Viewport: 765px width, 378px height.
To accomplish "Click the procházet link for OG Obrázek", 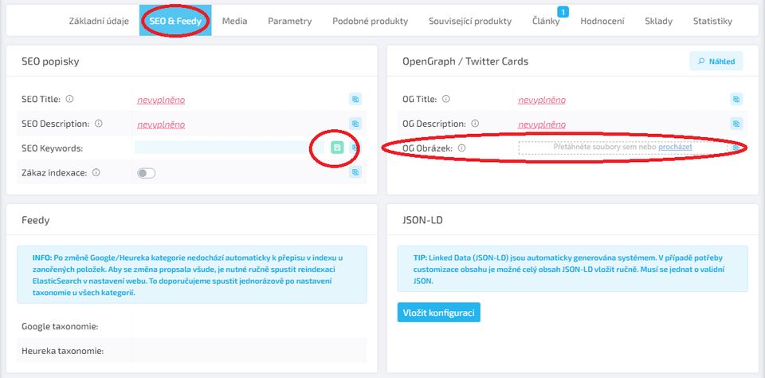I will click(x=675, y=147).
